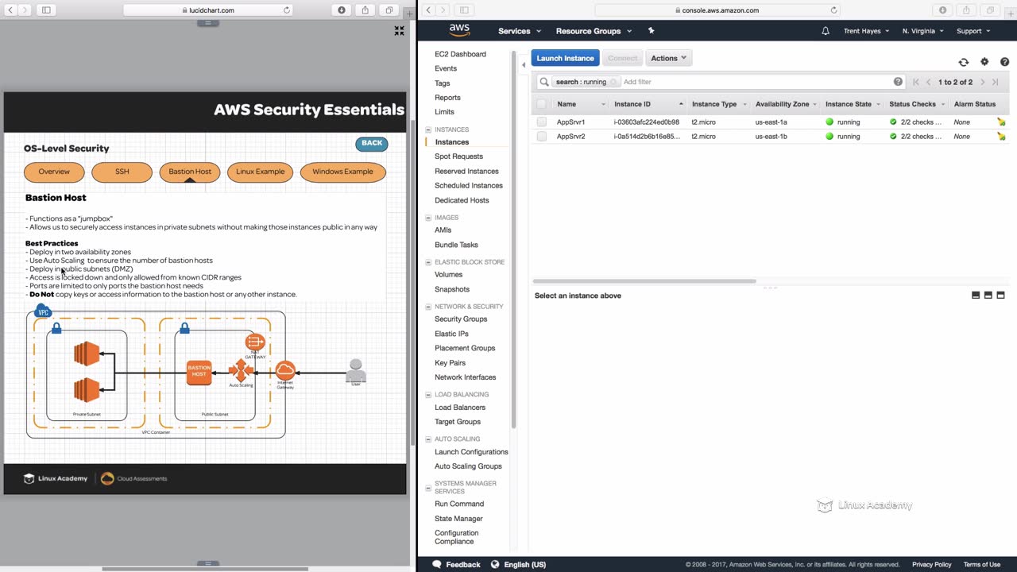The width and height of the screenshot is (1017, 572).
Task: Reload the AWS console page
Action: point(833,10)
